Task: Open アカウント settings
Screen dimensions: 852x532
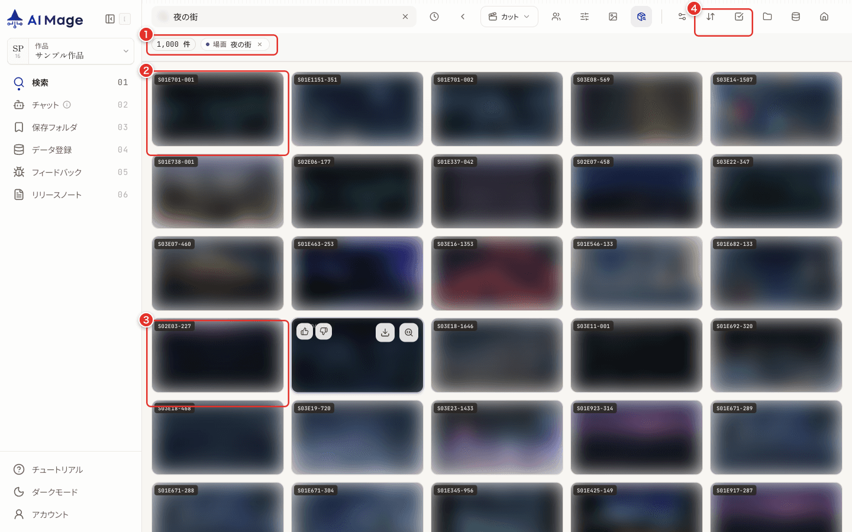Action: click(70, 514)
